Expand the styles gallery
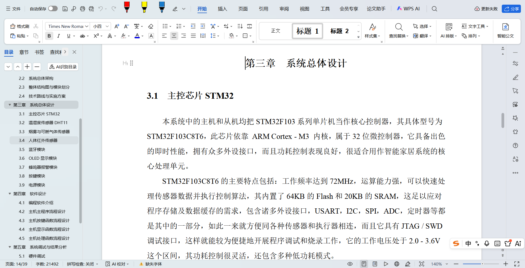The image size is (525, 268). coord(358,37)
